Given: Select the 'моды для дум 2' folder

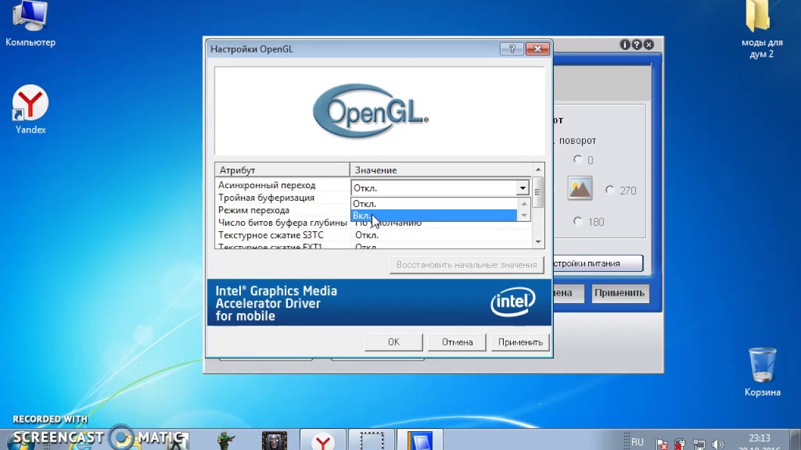Looking at the screenshot, I should [762, 30].
